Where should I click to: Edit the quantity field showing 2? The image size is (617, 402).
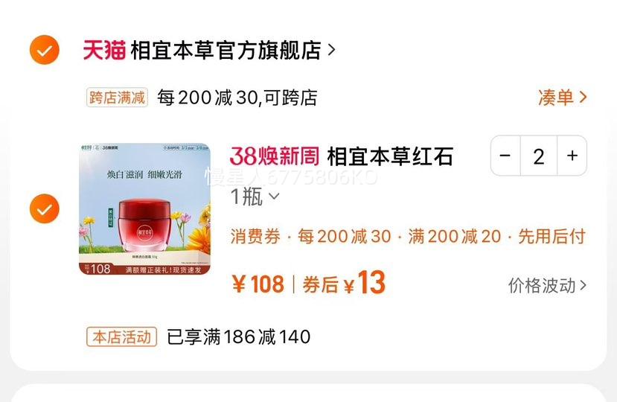coord(539,156)
